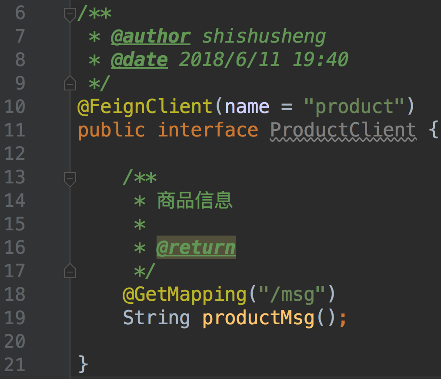Viewport: 441px width, 379px height.
Task: Click the interface keyword
Action: (208, 130)
